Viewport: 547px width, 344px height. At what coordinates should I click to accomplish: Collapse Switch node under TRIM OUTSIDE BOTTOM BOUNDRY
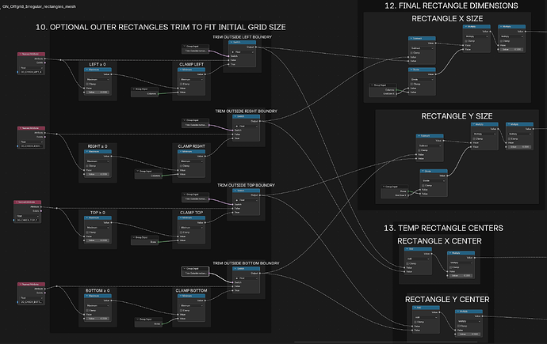tap(235, 269)
